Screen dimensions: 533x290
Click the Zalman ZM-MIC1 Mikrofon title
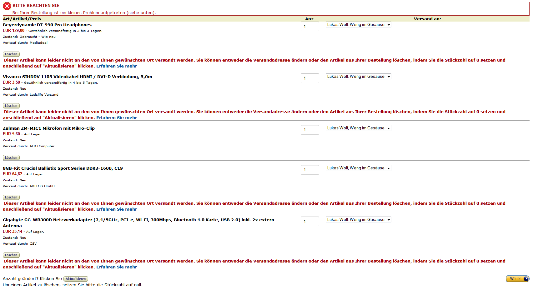point(49,128)
